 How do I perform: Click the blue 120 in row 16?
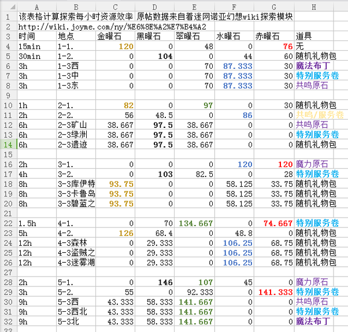coord(245,164)
